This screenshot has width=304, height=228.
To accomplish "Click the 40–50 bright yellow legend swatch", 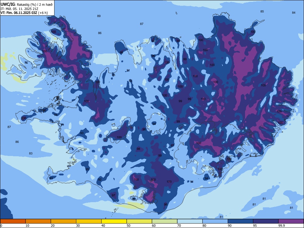I will (114, 221).
